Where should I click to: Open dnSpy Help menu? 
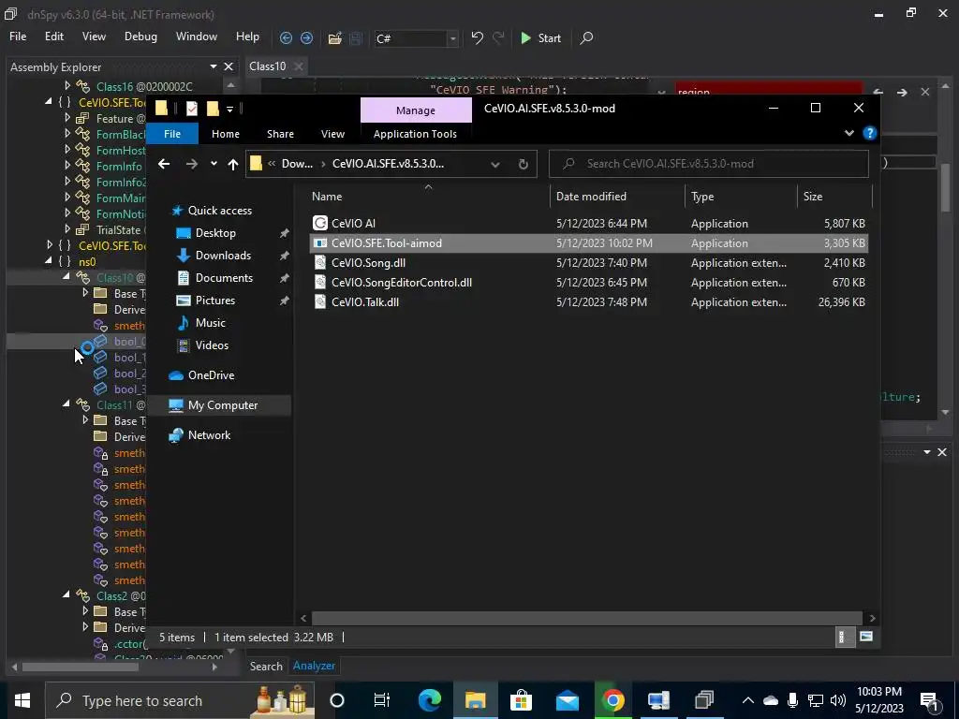click(x=247, y=37)
